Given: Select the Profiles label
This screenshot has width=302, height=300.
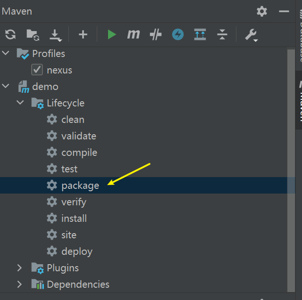Looking at the screenshot, I should coord(49,54).
